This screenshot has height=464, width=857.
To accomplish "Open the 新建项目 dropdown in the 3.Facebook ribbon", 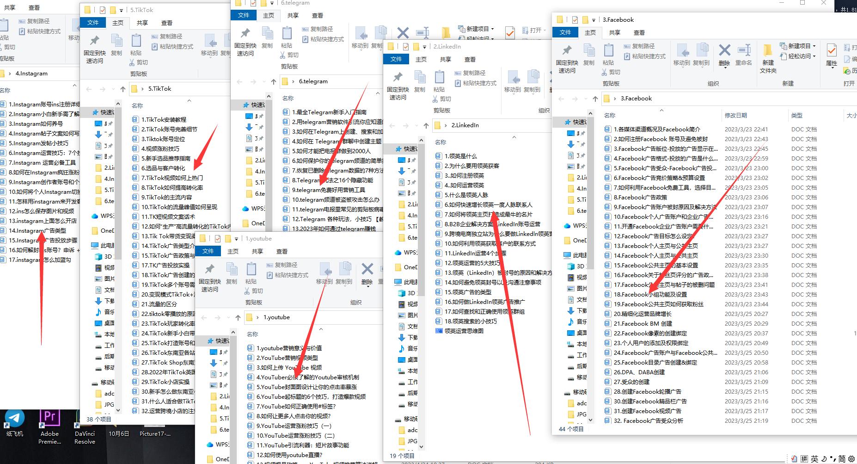I will tap(798, 46).
